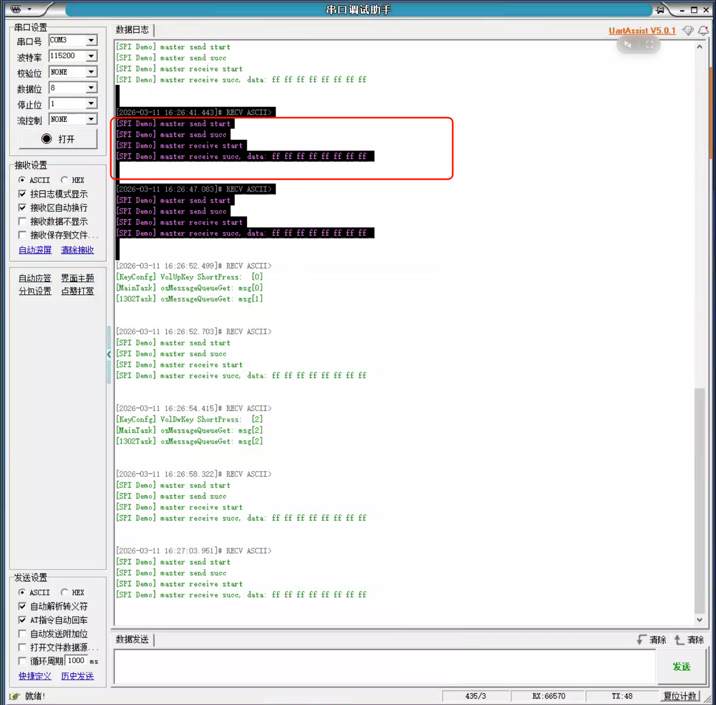Select HEX receive mode
This screenshot has width=716, height=705.
[64, 180]
